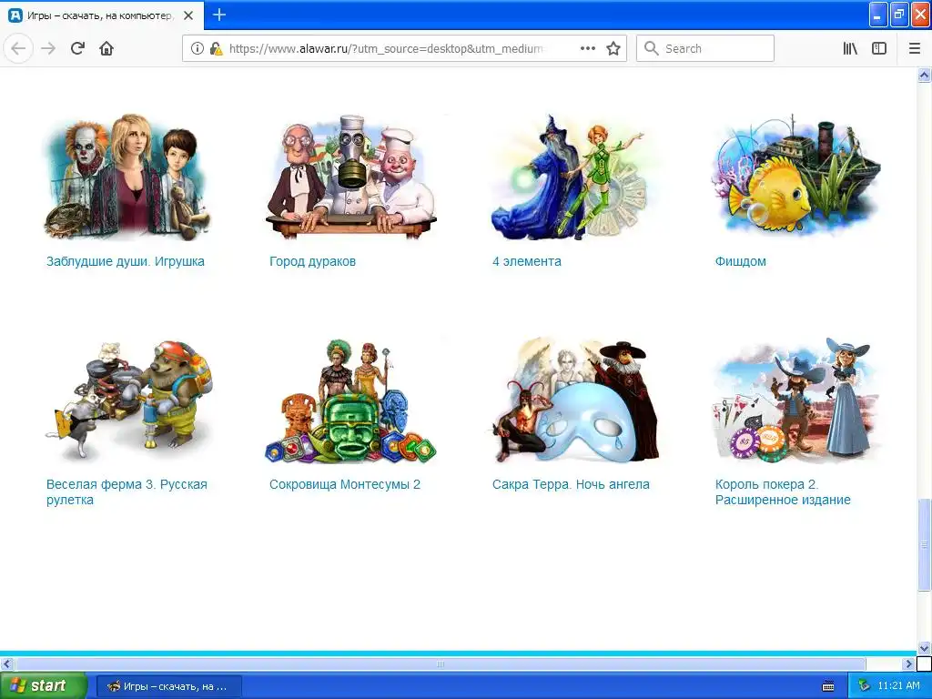
Task: Open 4 элемента game link
Action: [527, 261]
